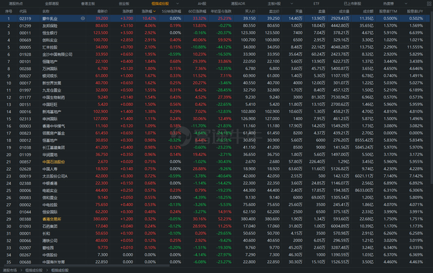Open the layout grid icon beside 热度榜

tap(429, 4)
